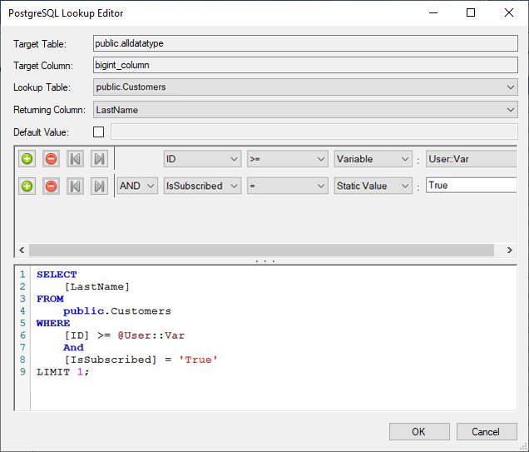Open the ID column dropdown

[x=202, y=159]
